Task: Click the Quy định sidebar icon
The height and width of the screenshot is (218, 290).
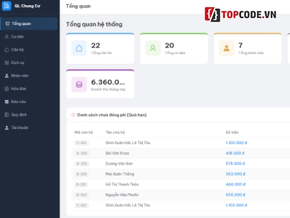Action: [7, 115]
